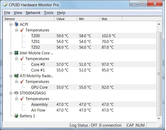Open the View menu
The height and width of the screenshot is (130, 166).
[18, 13]
